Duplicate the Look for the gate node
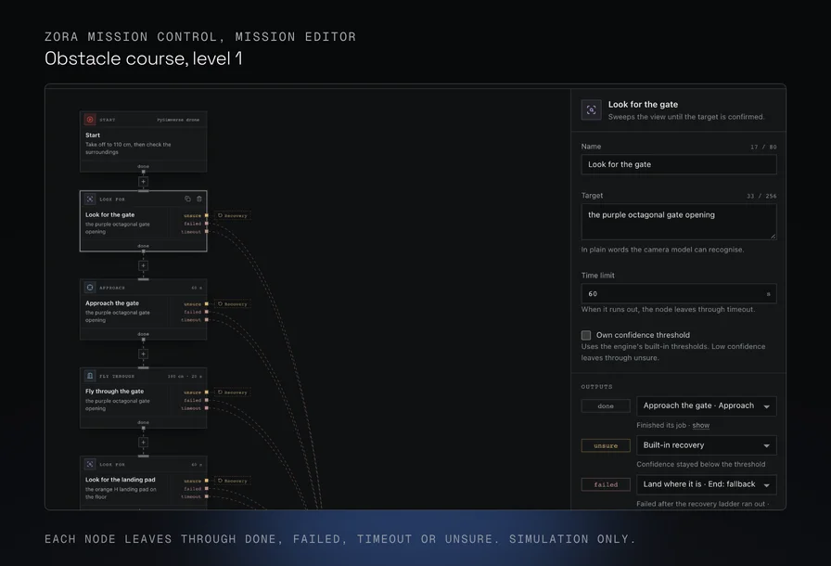831x566 pixels. [x=187, y=199]
